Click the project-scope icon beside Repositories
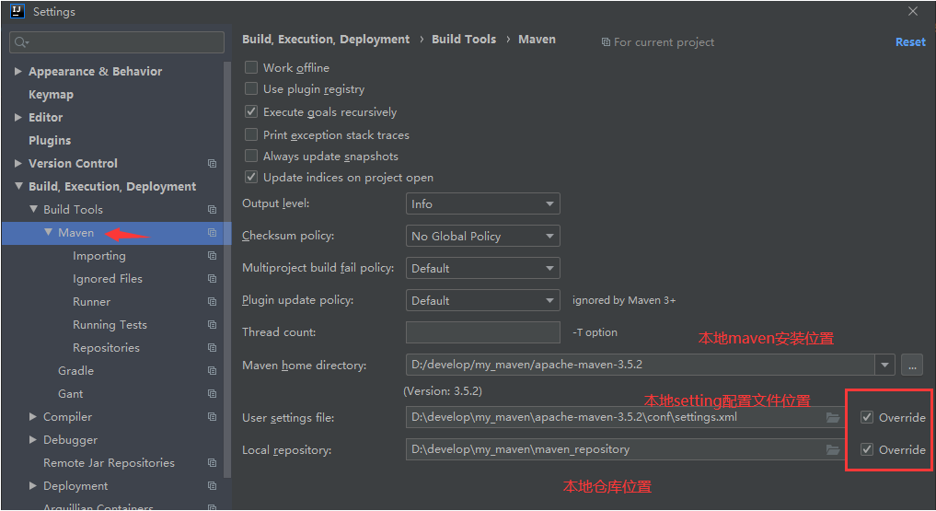The height and width of the screenshot is (511, 936). click(x=212, y=347)
